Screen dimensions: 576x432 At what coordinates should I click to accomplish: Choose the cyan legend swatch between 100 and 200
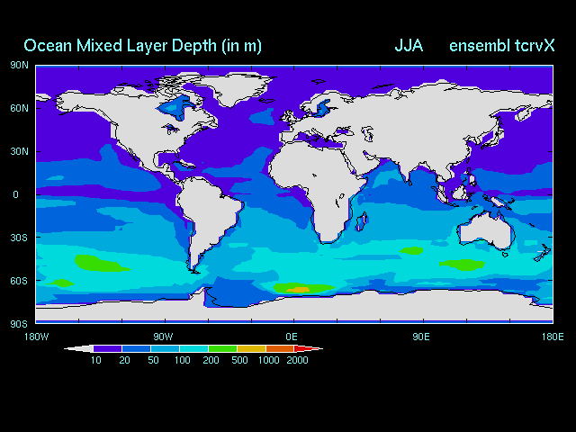(x=193, y=348)
